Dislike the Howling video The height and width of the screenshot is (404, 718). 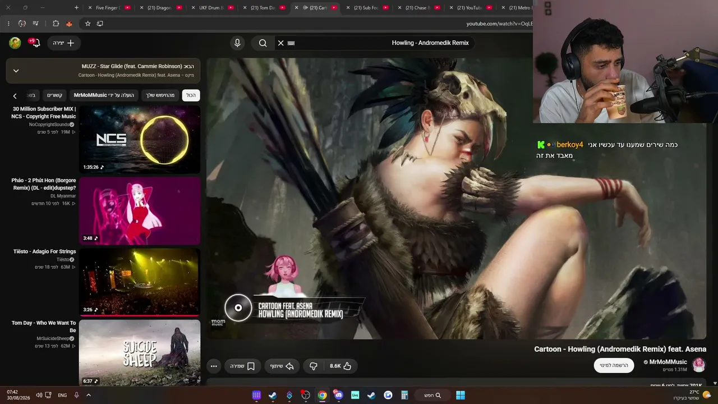tap(314, 366)
